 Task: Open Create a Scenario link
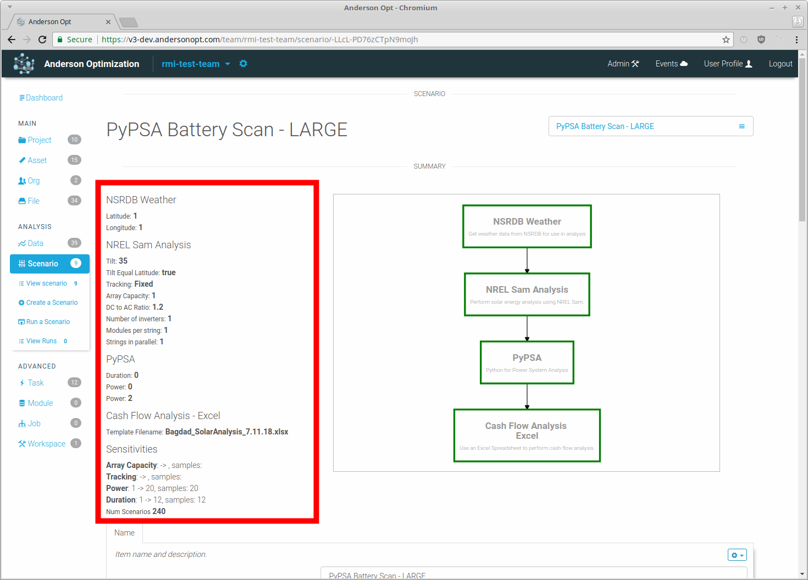click(x=52, y=303)
